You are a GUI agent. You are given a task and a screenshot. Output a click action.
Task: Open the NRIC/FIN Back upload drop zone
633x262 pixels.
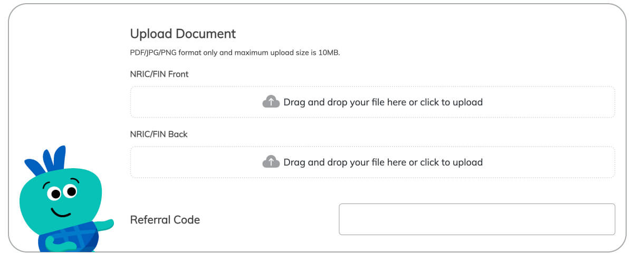[x=372, y=162]
